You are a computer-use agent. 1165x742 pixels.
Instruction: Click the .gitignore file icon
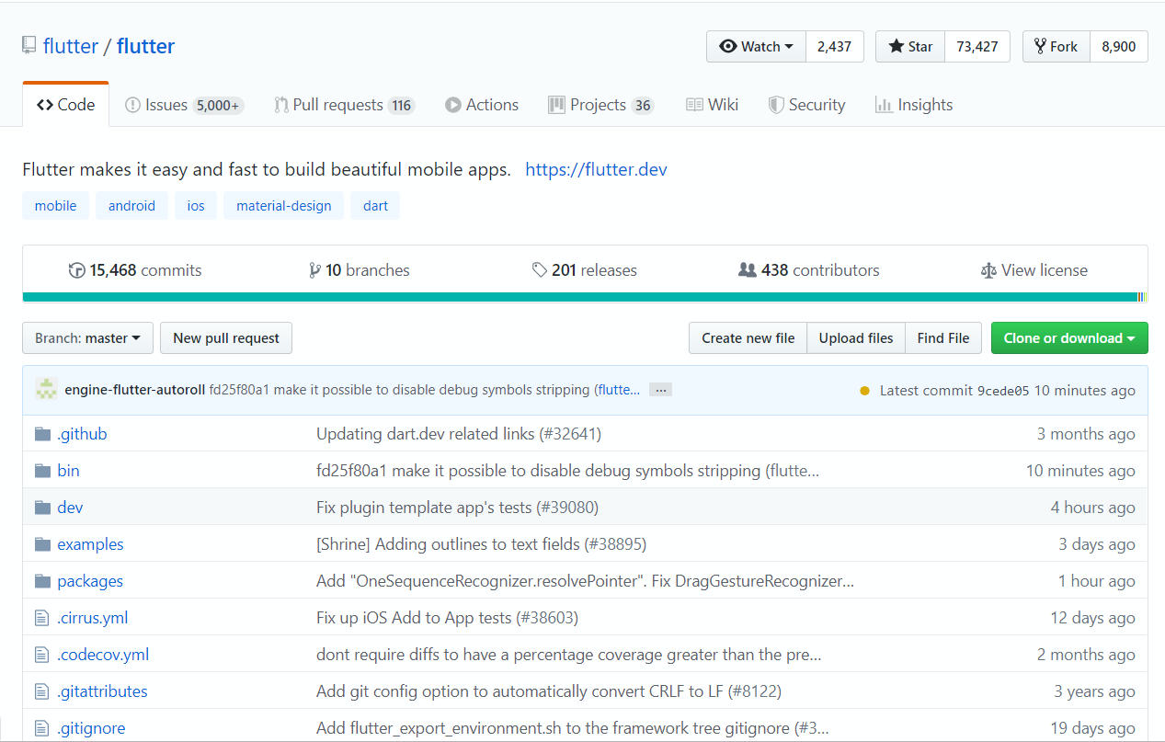pos(41,728)
